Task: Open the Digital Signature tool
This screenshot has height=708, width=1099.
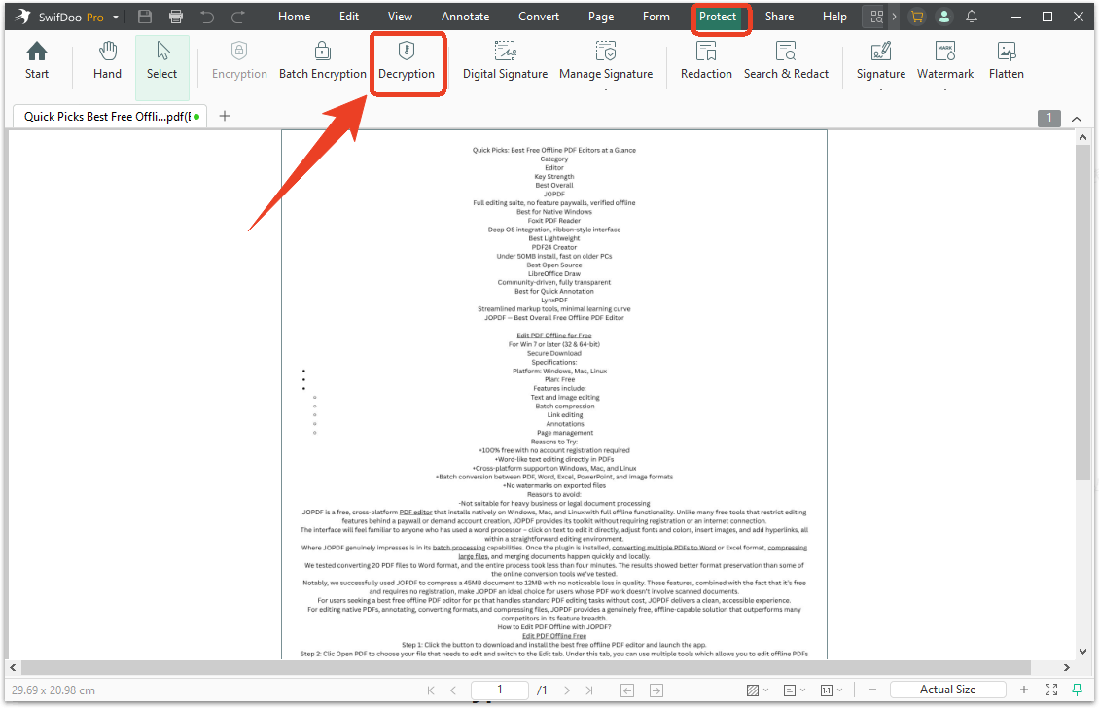Action: (505, 61)
